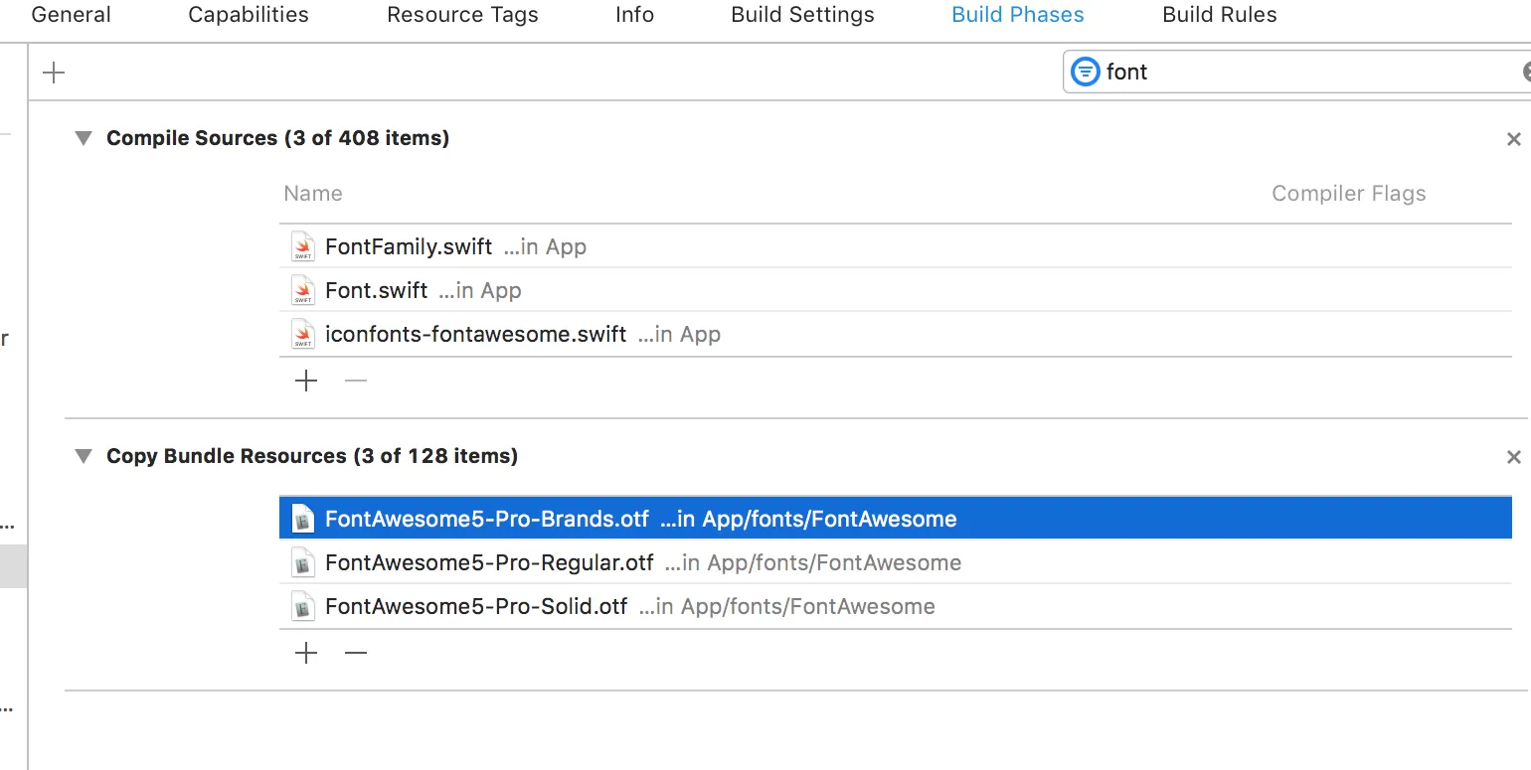Click the FontFamily.swift file icon
Image resolution: width=1531 pixels, height=770 pixels.
[303, 246]
